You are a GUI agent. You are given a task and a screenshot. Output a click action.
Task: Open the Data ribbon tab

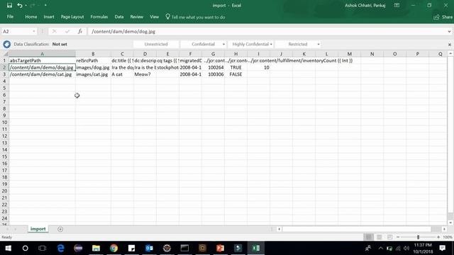pos(119,17)
